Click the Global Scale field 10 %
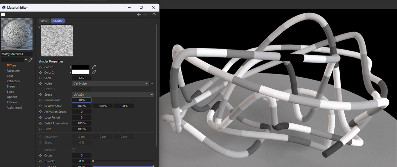397x167 pixels. [82, 100]
